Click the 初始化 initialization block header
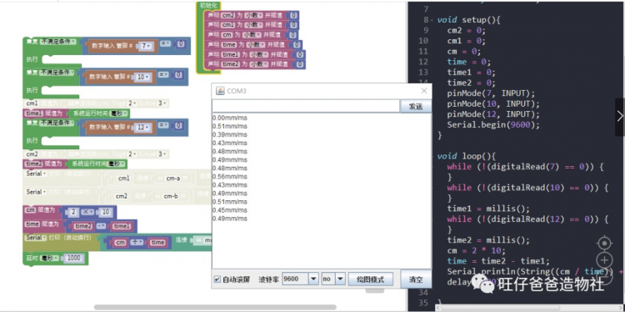Screen dimensions: 625x312 [x=207, y=6]
